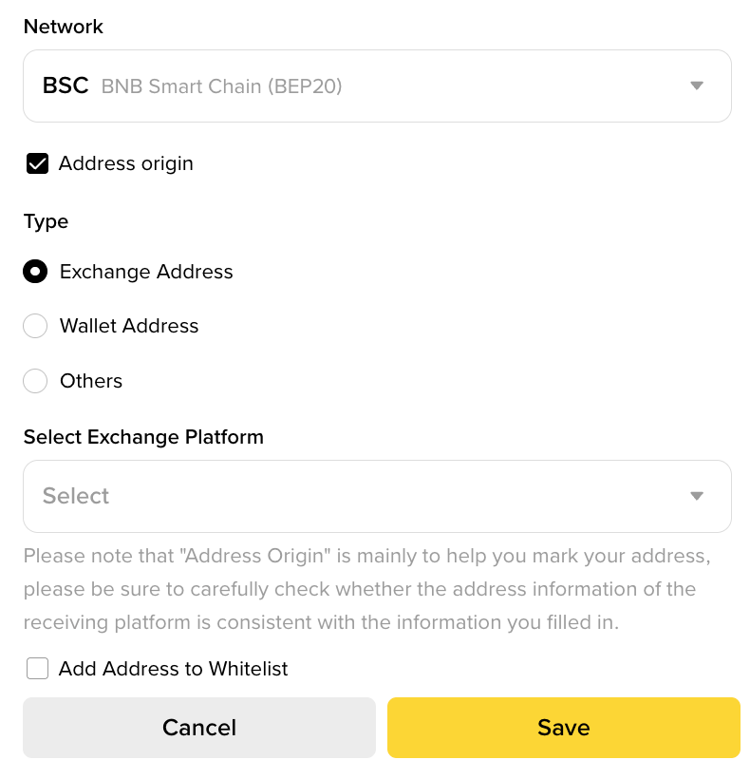Click the exchange platform dropdown arrow
The width and height of the screenshot is (750, 760).
tap(696, 496)
